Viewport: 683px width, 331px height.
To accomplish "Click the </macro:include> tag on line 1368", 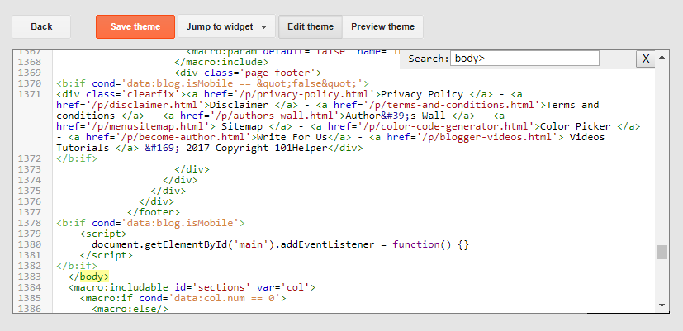I will 221,62.
